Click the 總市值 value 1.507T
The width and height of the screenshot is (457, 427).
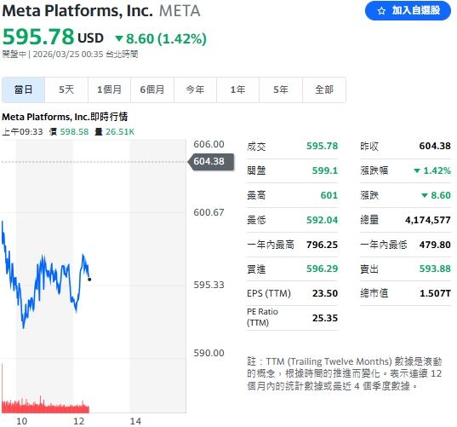click(436, 293)
